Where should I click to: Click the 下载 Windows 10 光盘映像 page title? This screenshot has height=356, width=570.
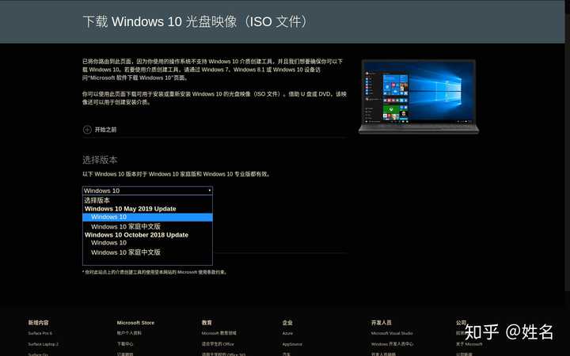(196, 21)
